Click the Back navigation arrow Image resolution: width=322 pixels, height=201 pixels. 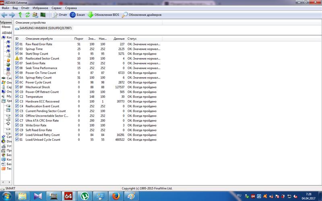point(4,15)
